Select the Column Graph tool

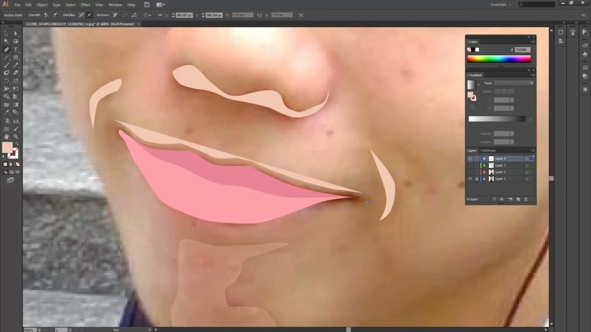point(16,121)
